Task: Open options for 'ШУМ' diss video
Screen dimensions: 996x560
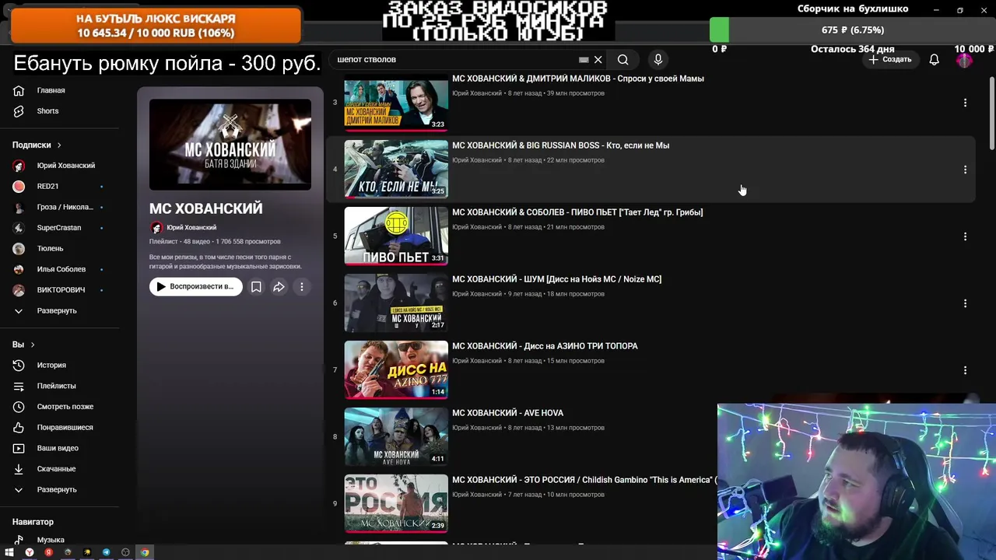Action: pyautogui.click(x=965, y=303)
